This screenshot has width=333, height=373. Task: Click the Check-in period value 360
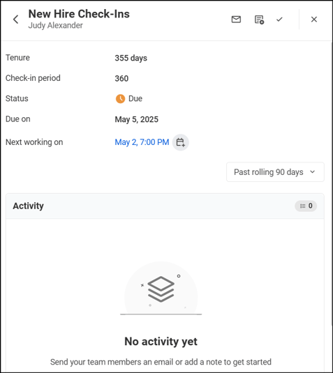pyautogui.click(x=121, y=79)
